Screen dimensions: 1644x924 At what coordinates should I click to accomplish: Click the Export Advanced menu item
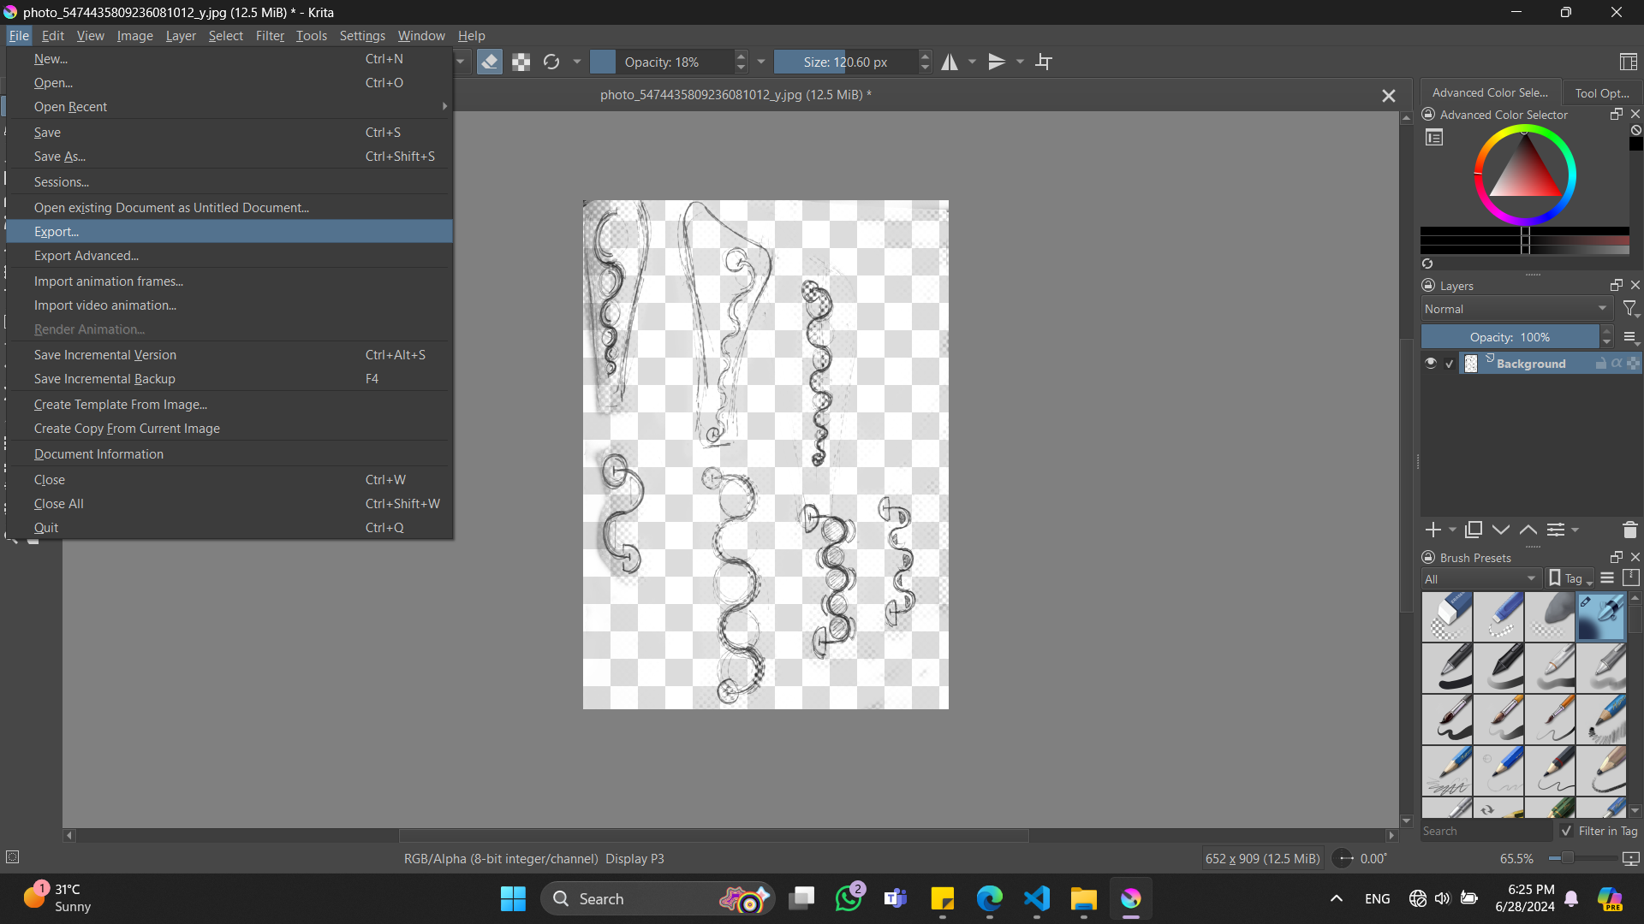[86, 255]
